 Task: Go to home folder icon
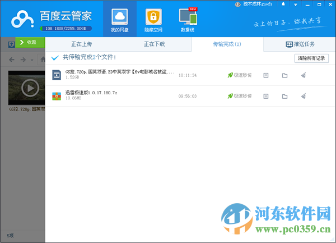pos(43,59)
